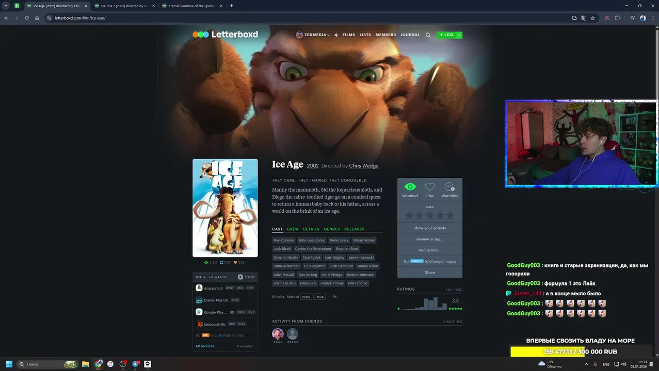Click the Ice Age poster
The image size is (659, 371).
(225, 208)
